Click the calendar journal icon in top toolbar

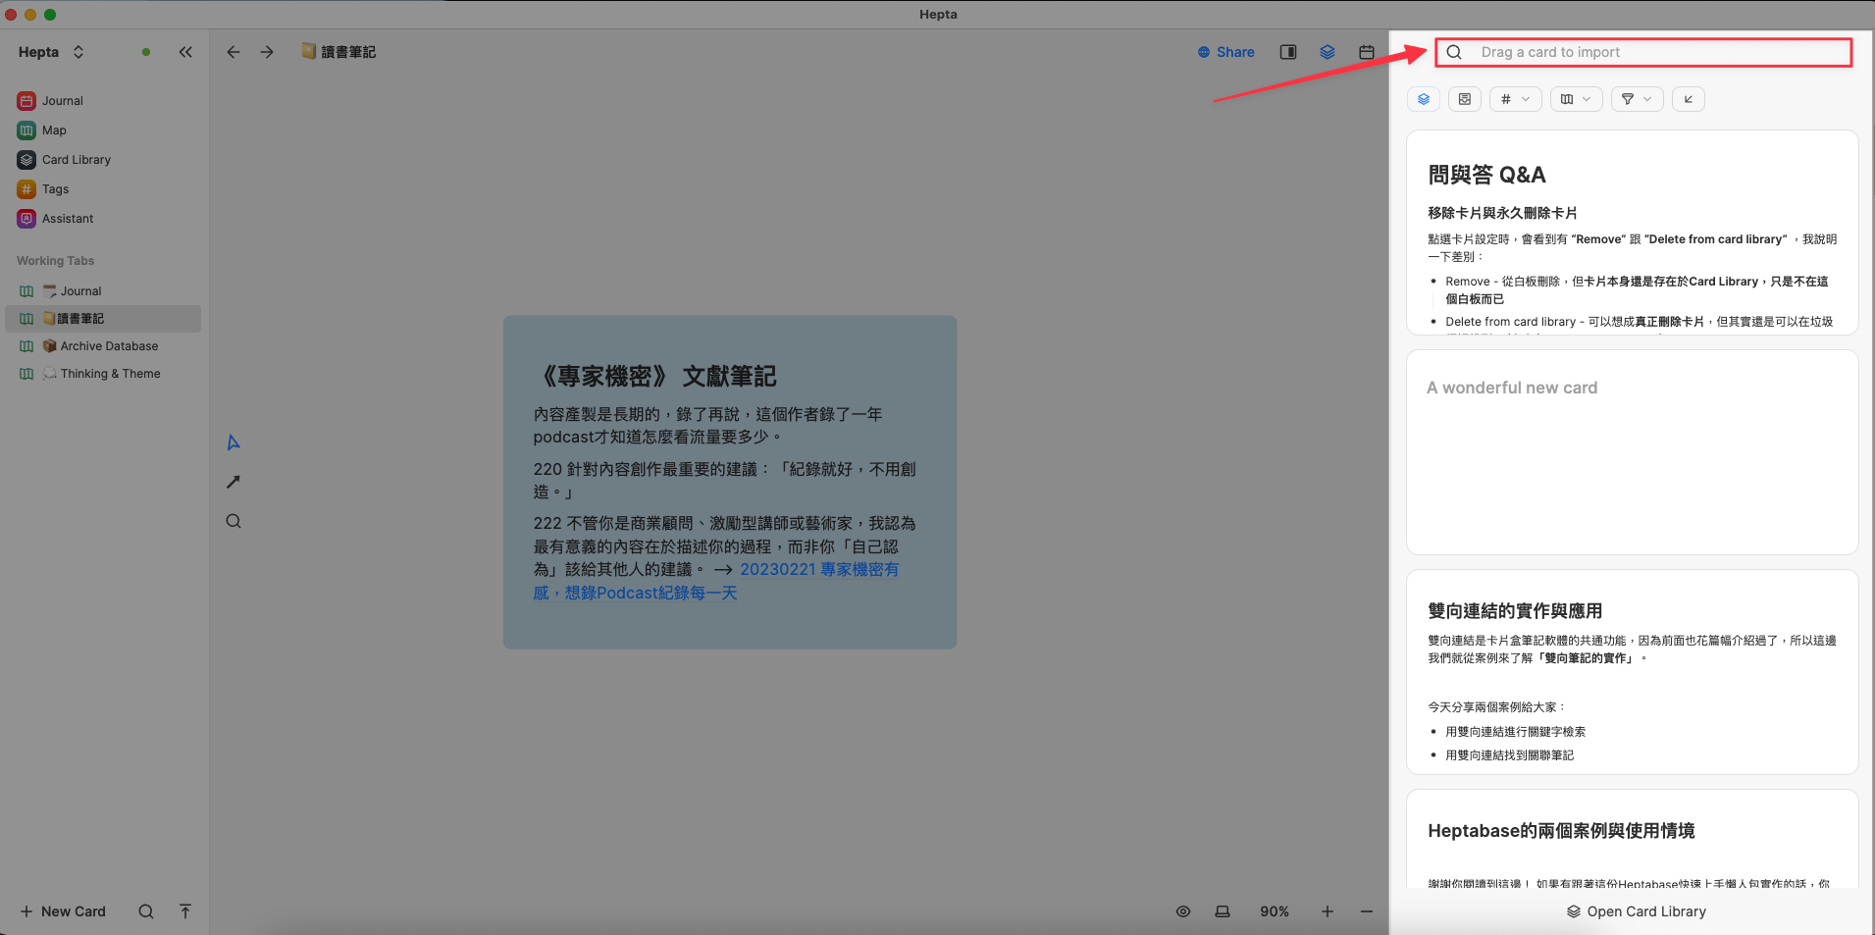coord(1366,52)
